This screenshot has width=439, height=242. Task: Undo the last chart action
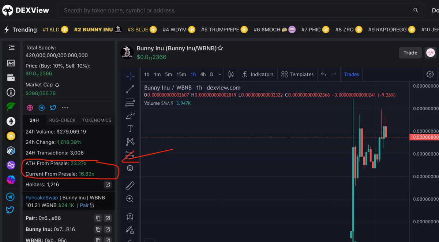coord(323,74)
